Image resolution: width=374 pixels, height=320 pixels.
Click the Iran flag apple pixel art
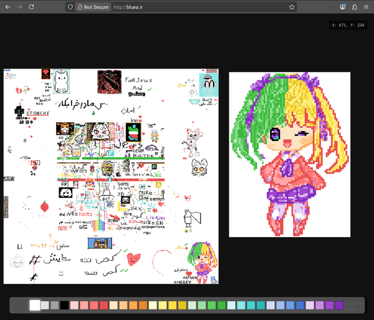[x=133, y=132]
